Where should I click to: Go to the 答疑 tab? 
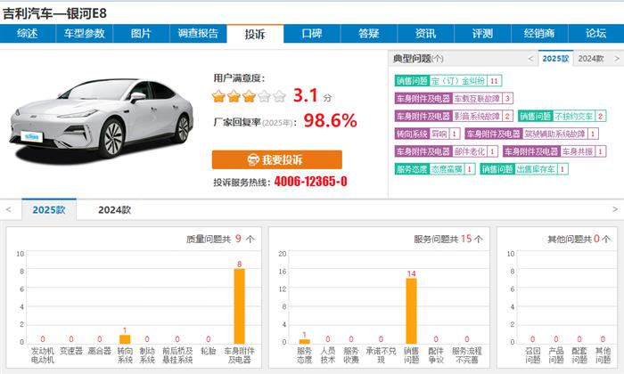click(x=369, y=33)
